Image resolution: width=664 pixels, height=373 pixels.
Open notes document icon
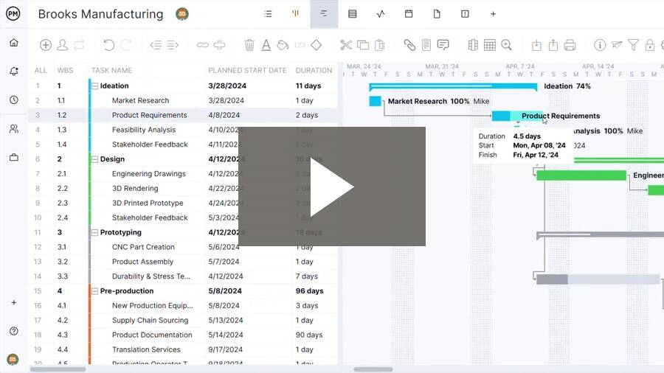click(x=426, y=45)
